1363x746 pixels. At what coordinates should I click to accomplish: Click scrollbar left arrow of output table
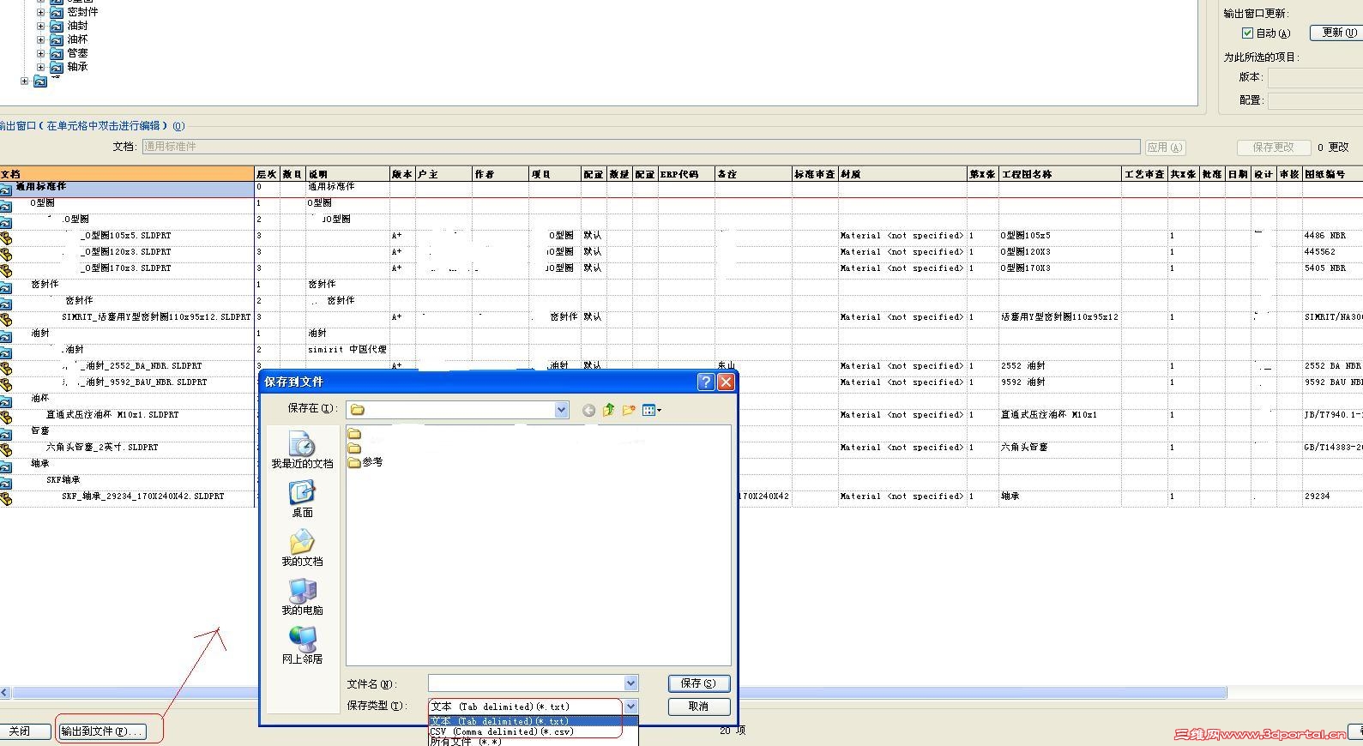click(5, 693)
